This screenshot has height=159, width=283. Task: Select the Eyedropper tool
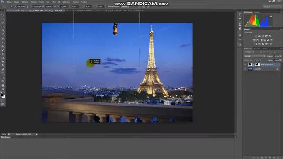click(3, 34)
